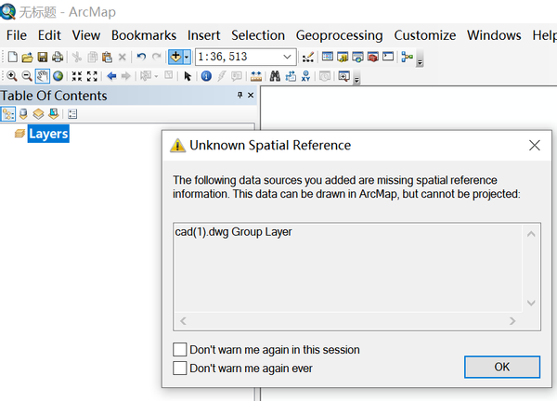Close the Unknown Spatial Reference dialog
The width and height of the screenshot is (557, 401).
tap(535, 145)
